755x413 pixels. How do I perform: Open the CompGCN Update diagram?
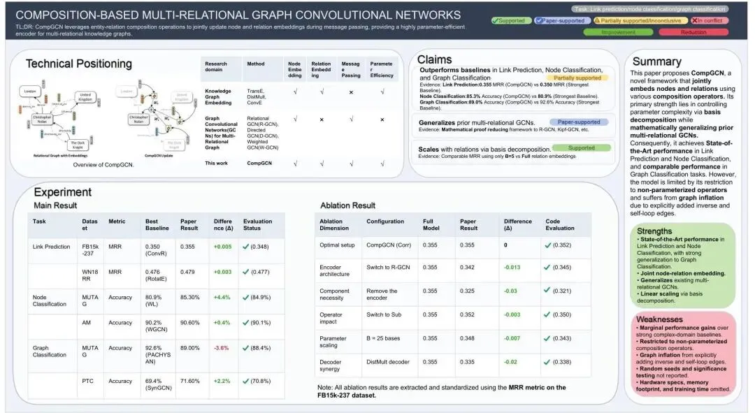tap(155, 119)
